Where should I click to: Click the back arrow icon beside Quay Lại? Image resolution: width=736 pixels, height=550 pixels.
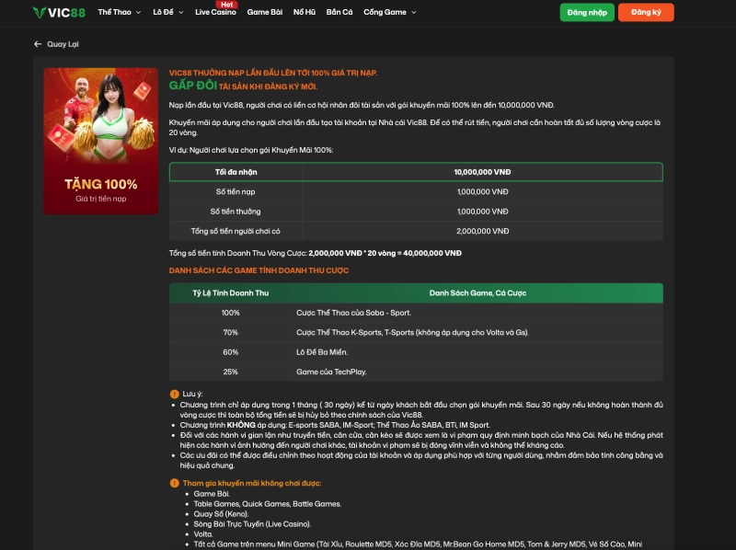(38, 44)
